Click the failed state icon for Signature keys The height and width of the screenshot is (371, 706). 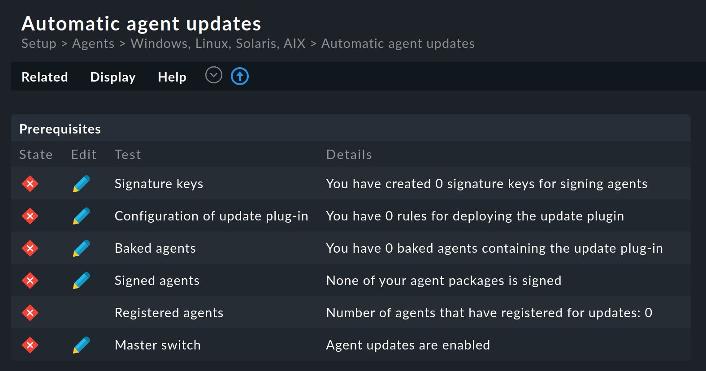(30, 184)
